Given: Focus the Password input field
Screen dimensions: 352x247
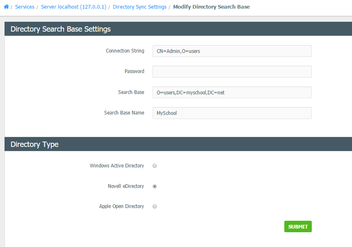Looking at the screenshot, I should (232, 72).
